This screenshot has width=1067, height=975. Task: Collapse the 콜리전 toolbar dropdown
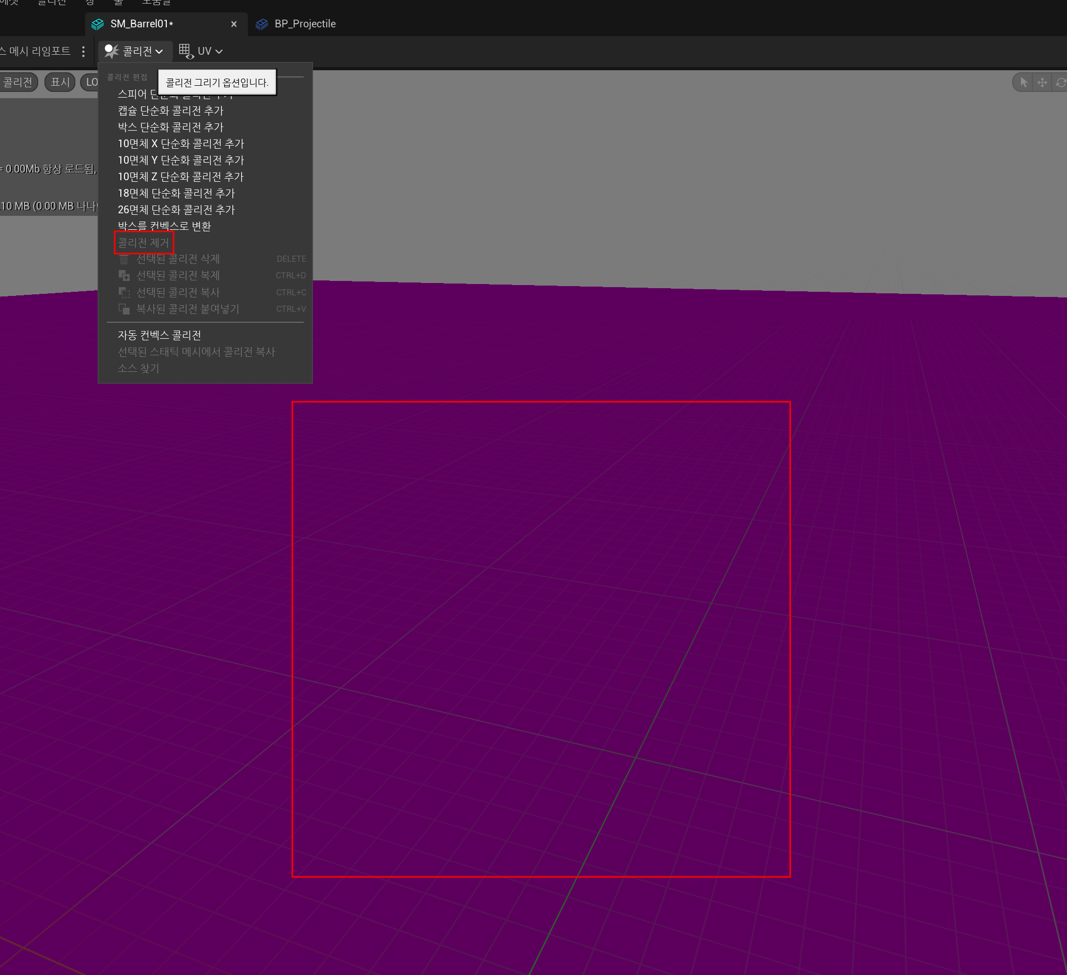134,51
